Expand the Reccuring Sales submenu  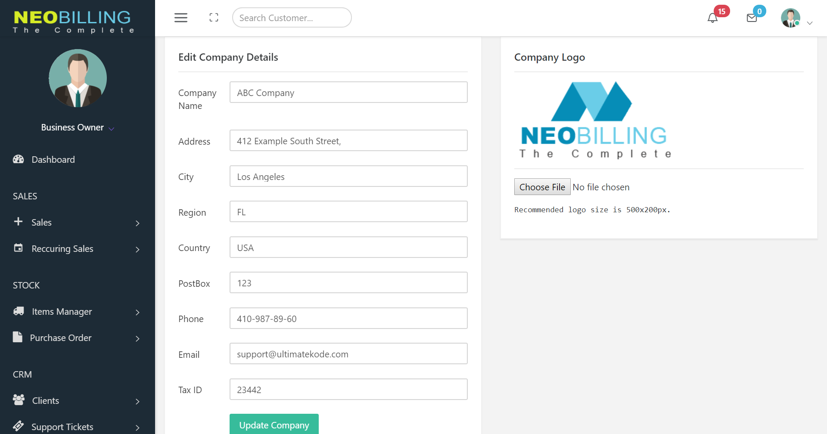pyautogui.click(x=137, y=249)
